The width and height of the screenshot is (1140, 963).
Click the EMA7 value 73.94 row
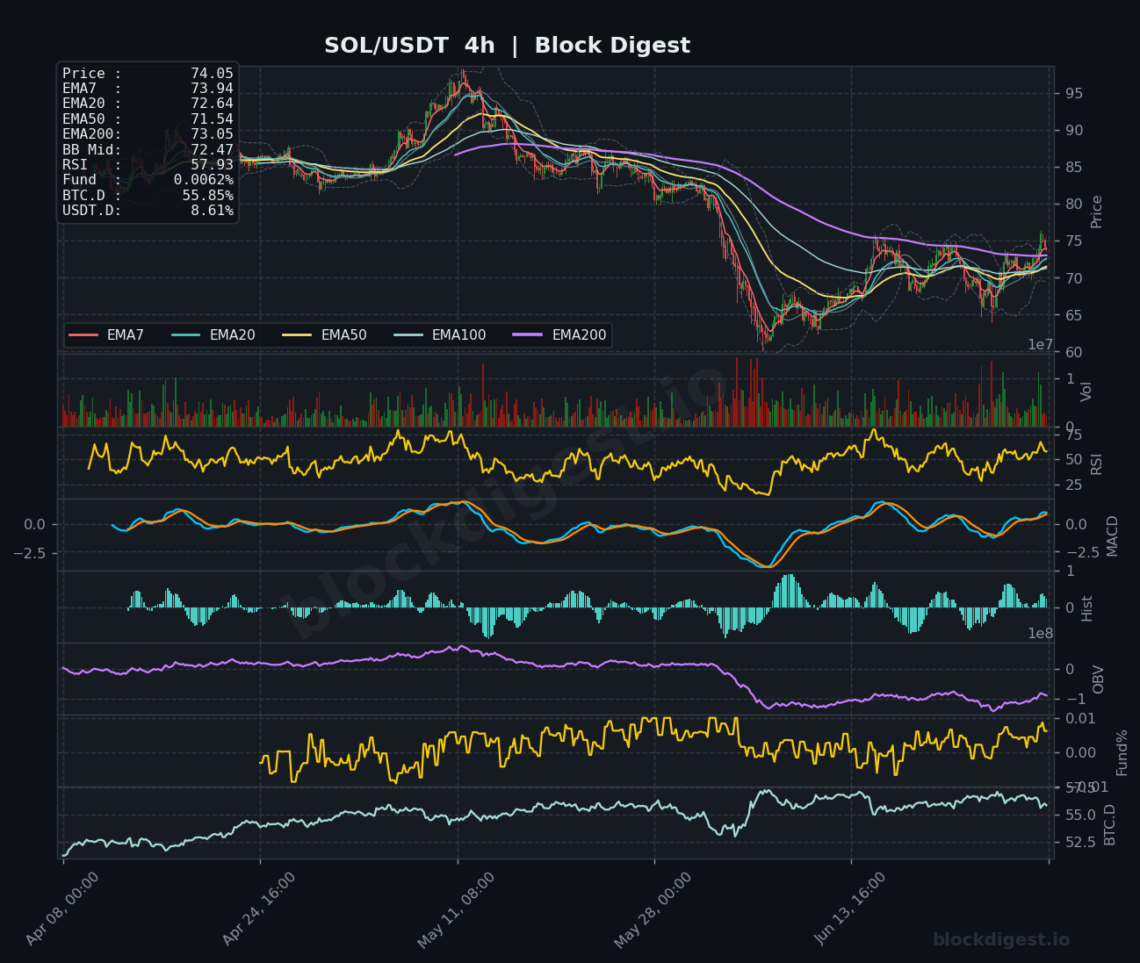148,89
